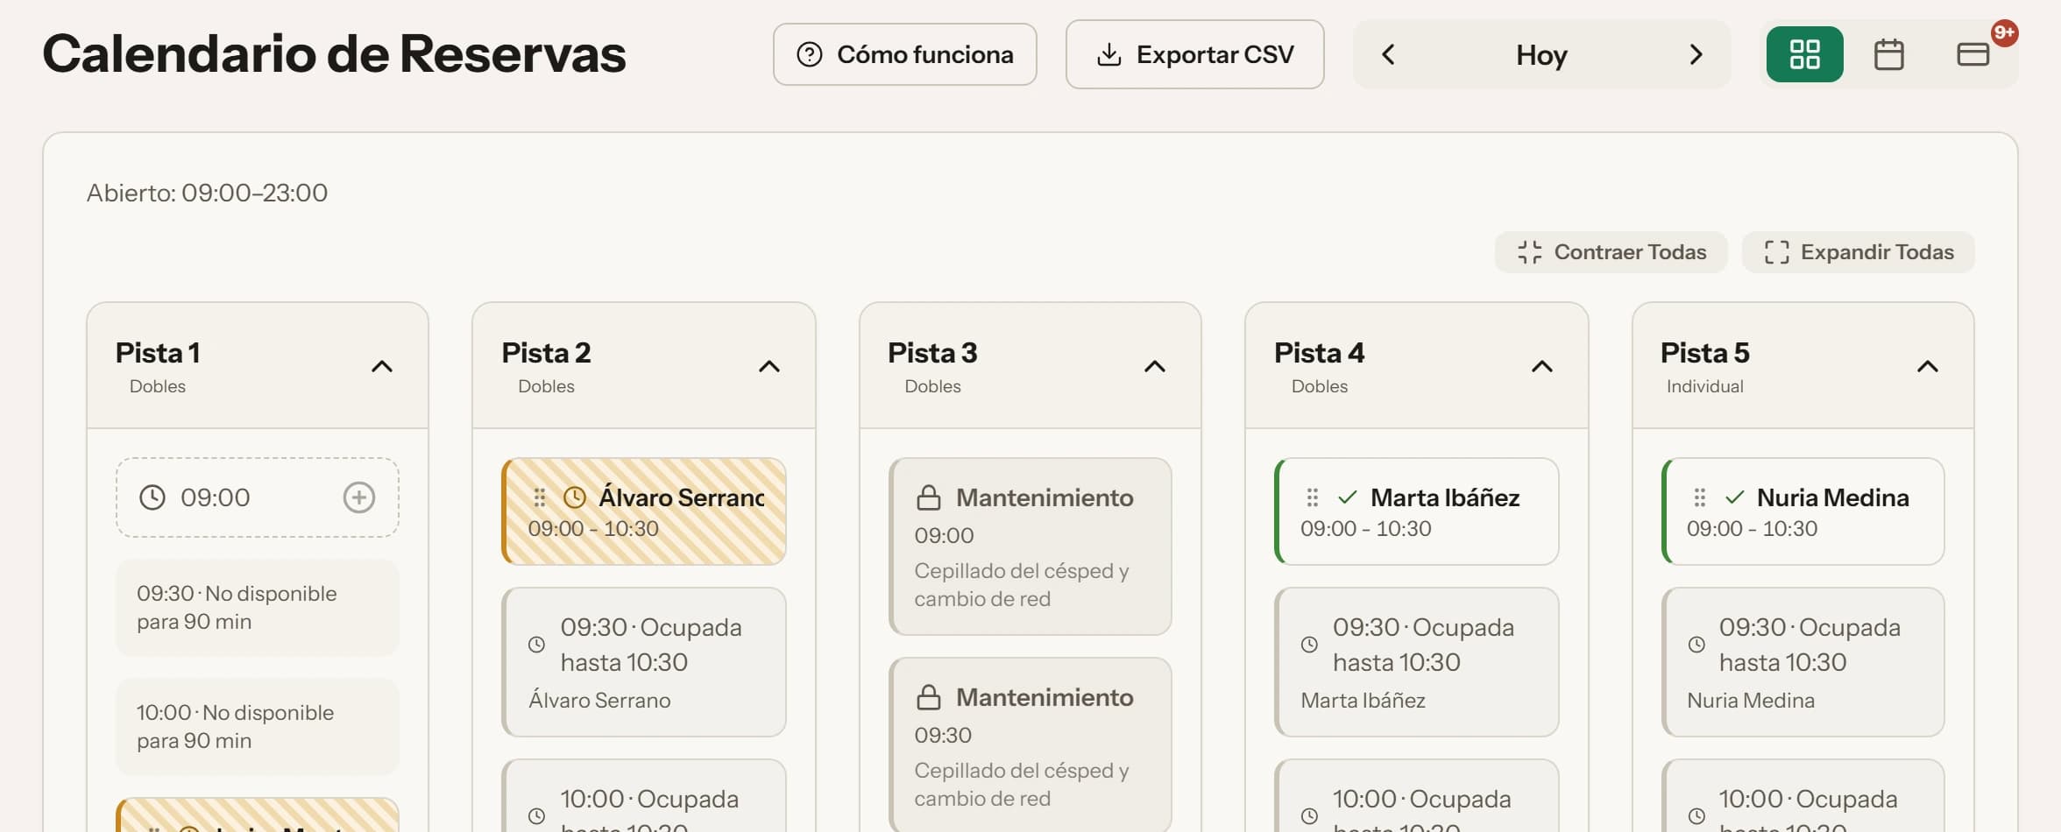
Task: Collapse the Pista 4 column
Action: (1541, 366)
